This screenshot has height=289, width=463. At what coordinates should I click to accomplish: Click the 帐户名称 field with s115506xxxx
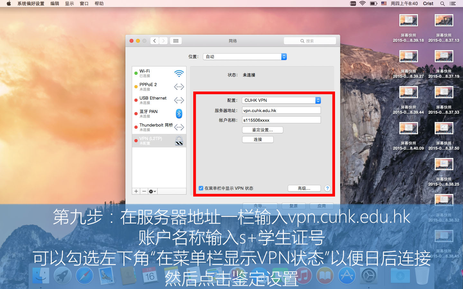[281, 120]
